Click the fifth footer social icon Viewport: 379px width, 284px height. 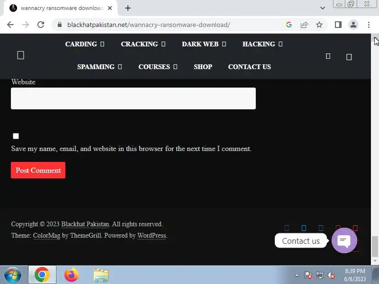click(355, 228)
